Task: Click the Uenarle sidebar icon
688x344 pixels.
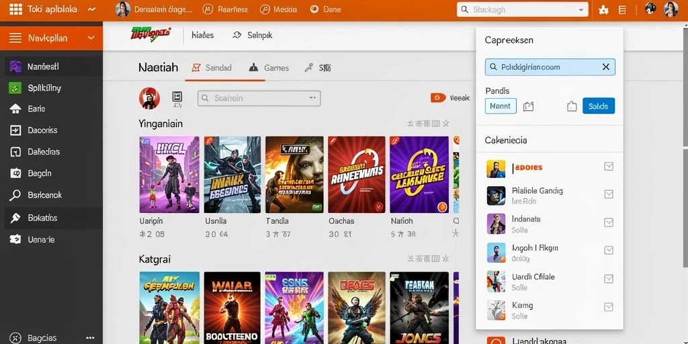Action: tap(15, 240)
